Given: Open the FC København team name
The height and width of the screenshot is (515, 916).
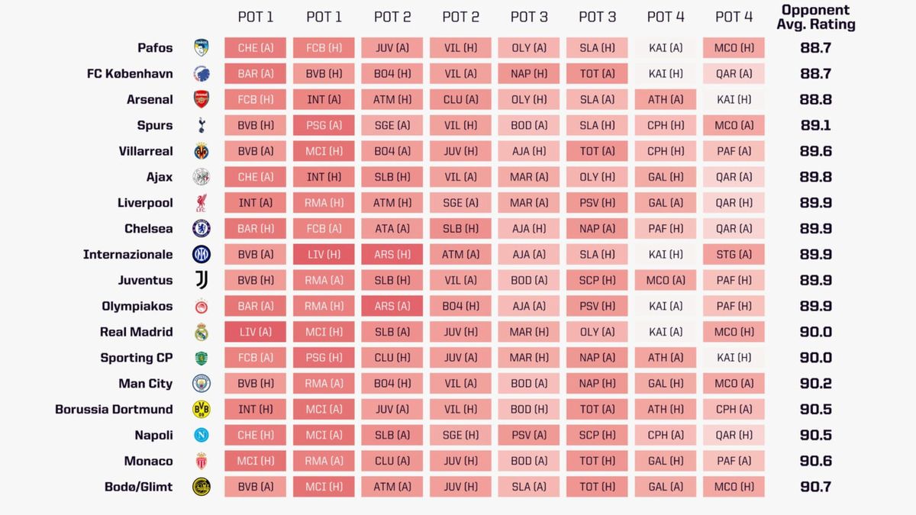Looking at the screenshot, I should (130, 74).
